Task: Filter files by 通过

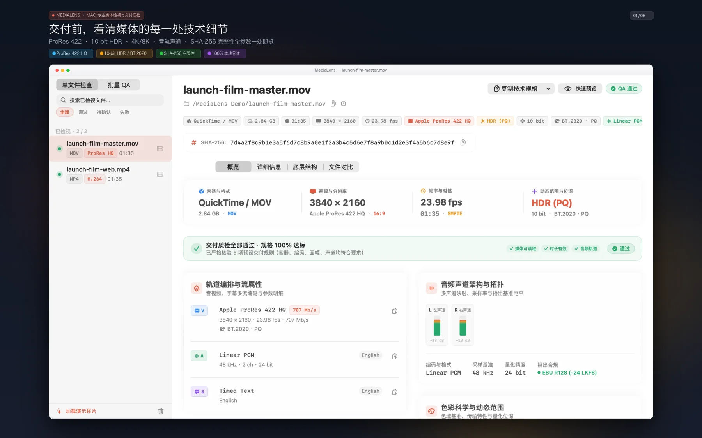Action: pos(83,112)
